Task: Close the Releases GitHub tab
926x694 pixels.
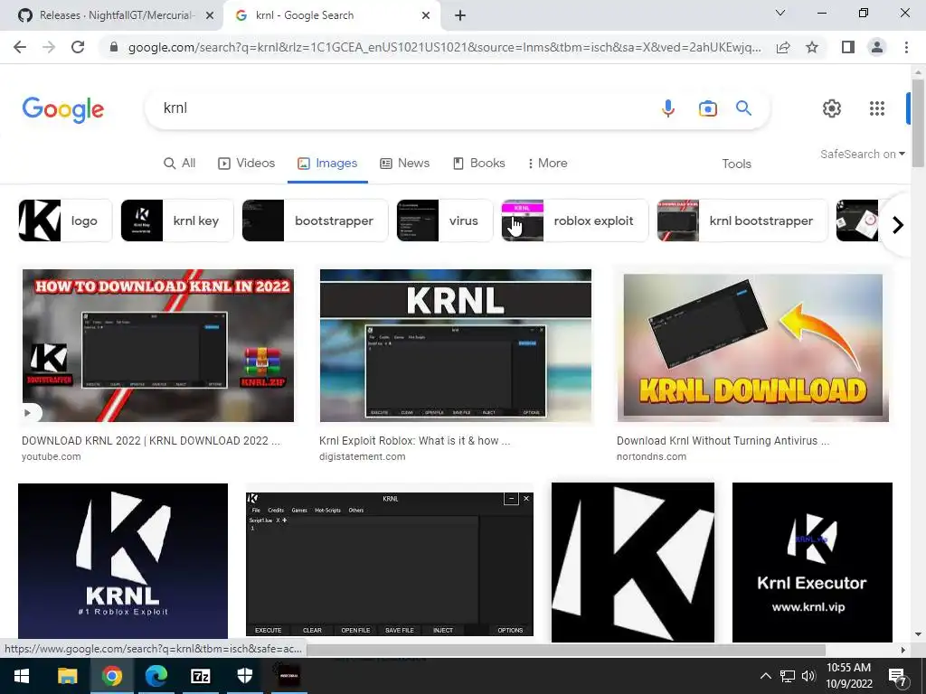Action: tap(210, 16)
